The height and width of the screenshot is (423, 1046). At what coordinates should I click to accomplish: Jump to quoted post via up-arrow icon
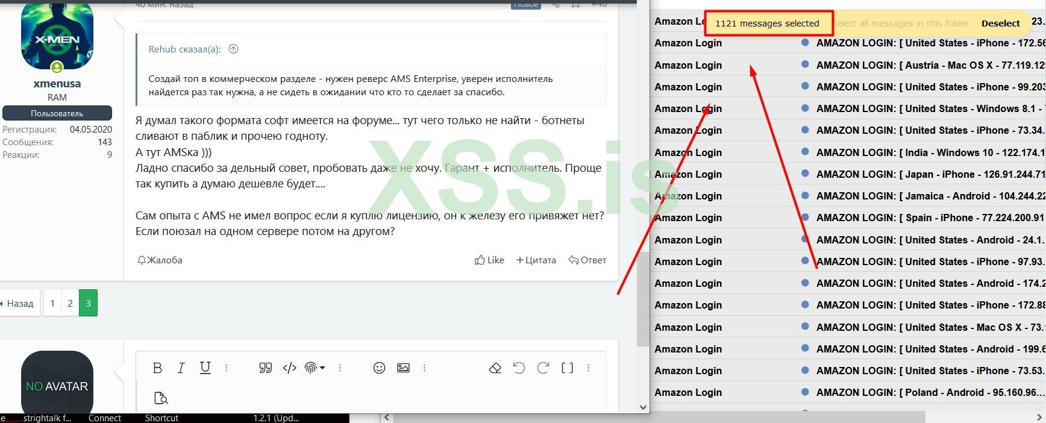tap(234, 49)
